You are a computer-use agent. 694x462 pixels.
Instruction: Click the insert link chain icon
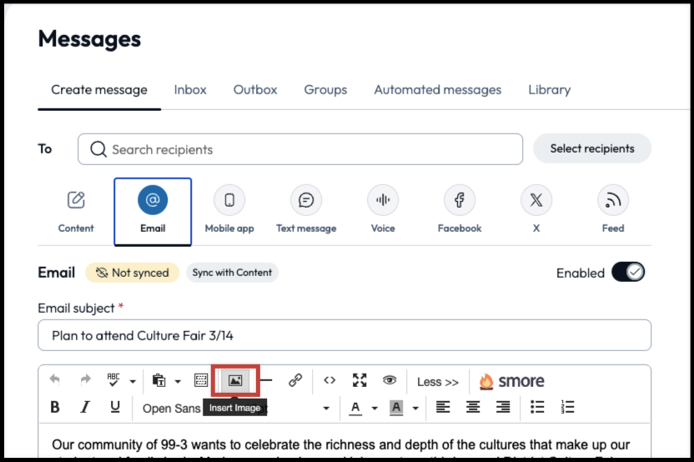294,380
